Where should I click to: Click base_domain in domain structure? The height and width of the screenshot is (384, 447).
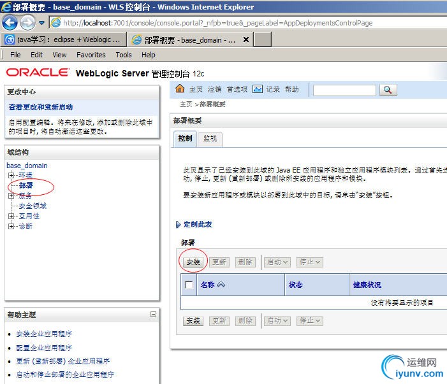click(x=27, y=166)
